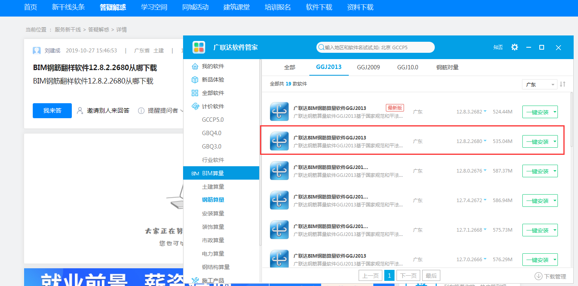Select GBQ4.0 in the sidebar
Screen dimensions: 578x286
click(211, 133)
